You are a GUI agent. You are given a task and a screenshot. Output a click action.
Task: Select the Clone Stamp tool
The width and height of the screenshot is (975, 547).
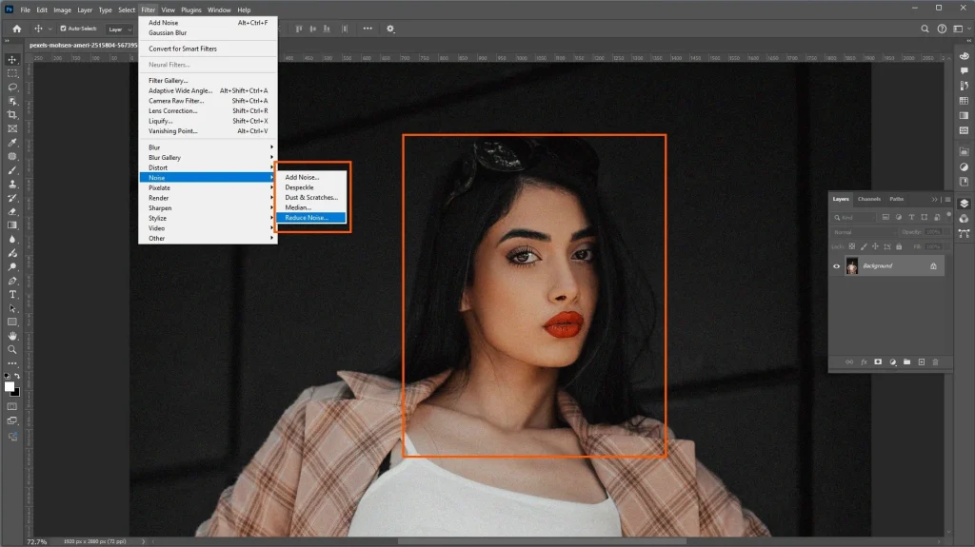12,184
